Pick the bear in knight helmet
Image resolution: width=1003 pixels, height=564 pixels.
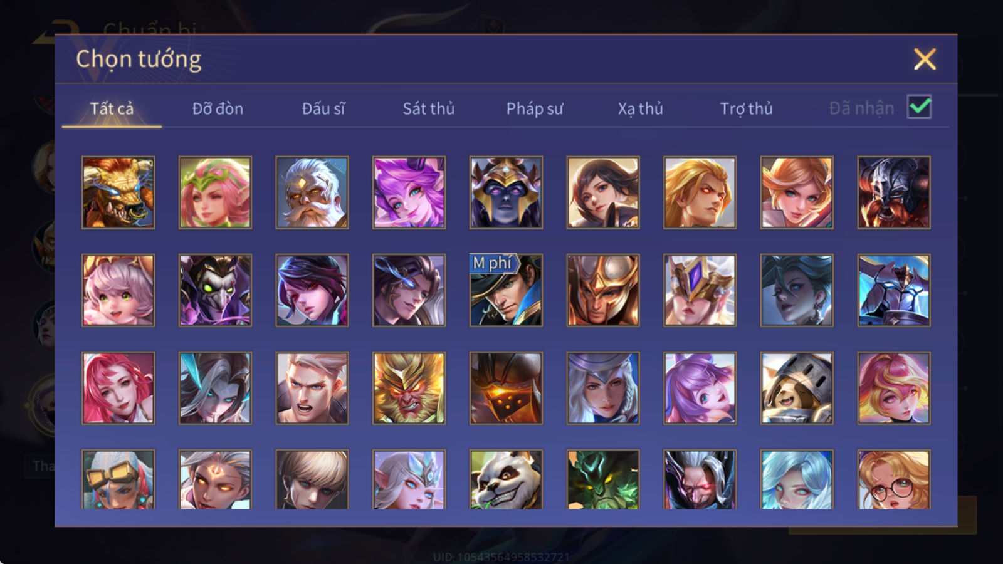797,388
